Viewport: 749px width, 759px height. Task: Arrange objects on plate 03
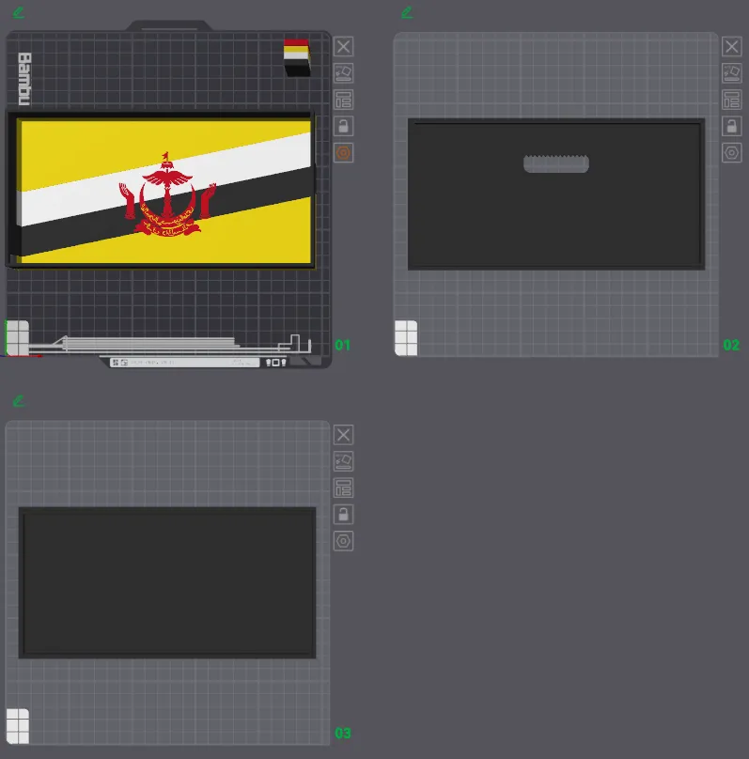343,488
